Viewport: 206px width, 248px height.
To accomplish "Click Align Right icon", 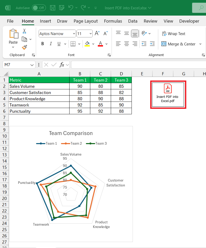I will click(x=135, y=44).
